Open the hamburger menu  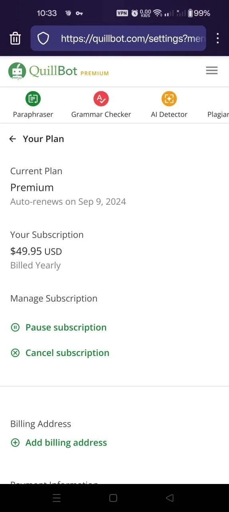212,70
